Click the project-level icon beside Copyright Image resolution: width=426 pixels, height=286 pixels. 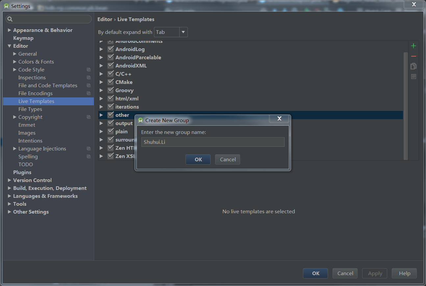coord(88,117)
